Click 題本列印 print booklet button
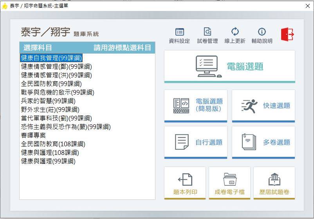Image resolution: width=314 pixels, height=219 pixels. 185,183
